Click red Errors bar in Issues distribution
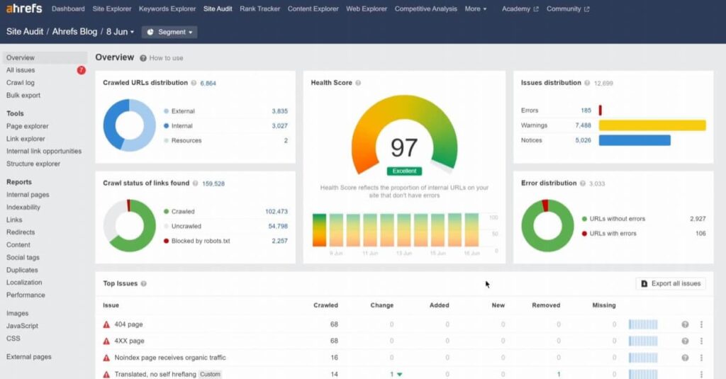726x379 pixels. (x=600, y=110)
